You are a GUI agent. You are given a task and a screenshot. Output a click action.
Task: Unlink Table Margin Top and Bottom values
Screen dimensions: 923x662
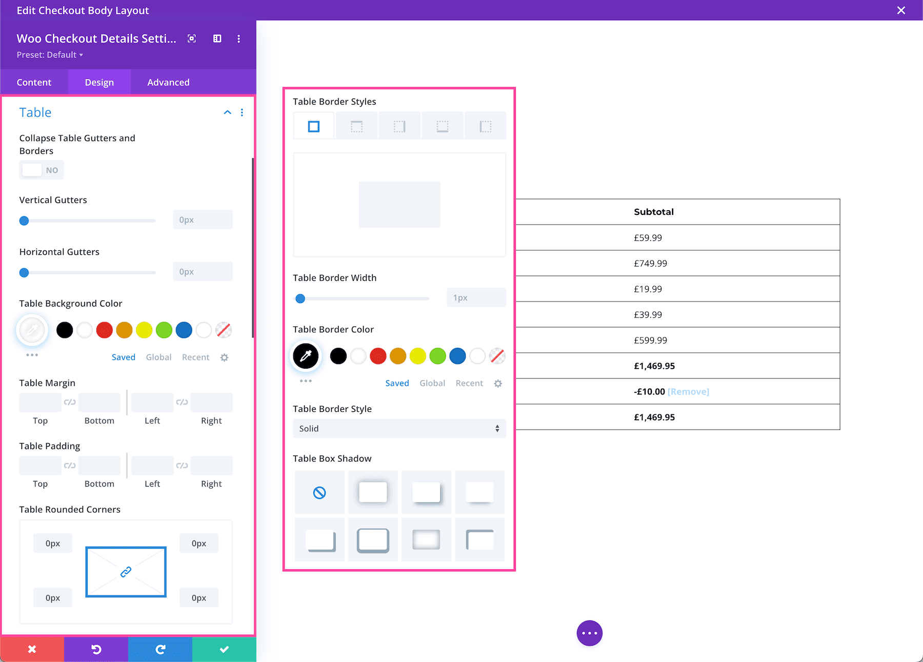(x=70, y=402)
